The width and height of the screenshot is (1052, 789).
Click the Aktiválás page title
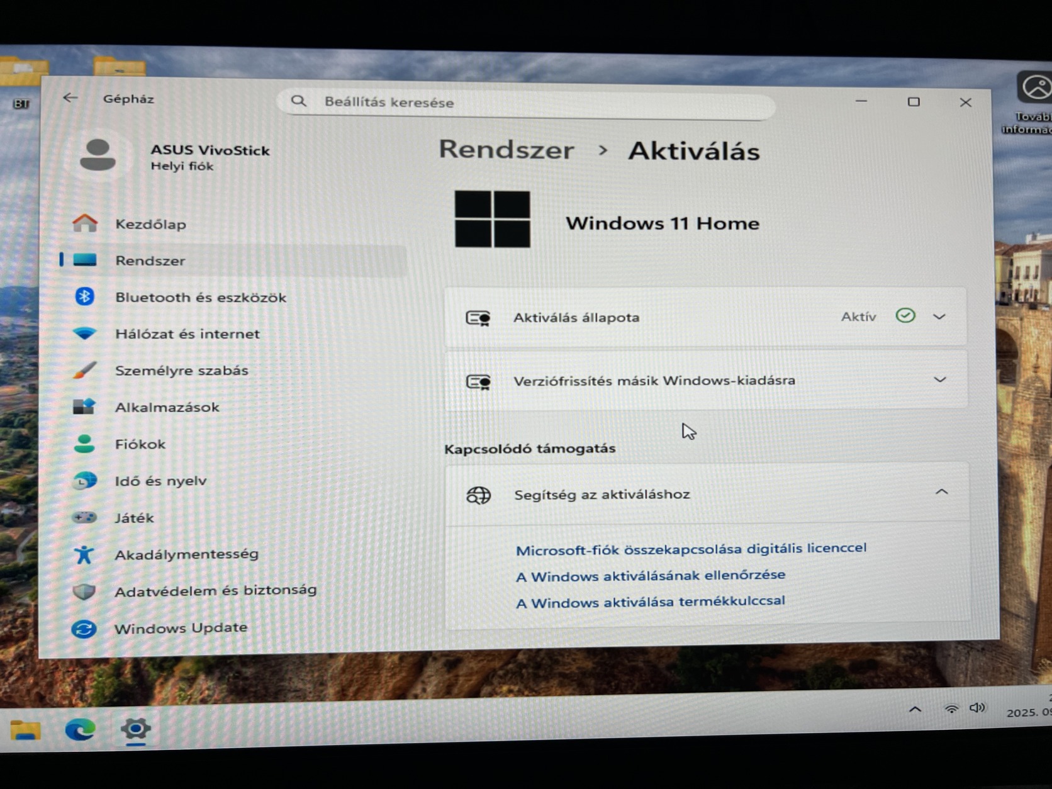(694, 151)
